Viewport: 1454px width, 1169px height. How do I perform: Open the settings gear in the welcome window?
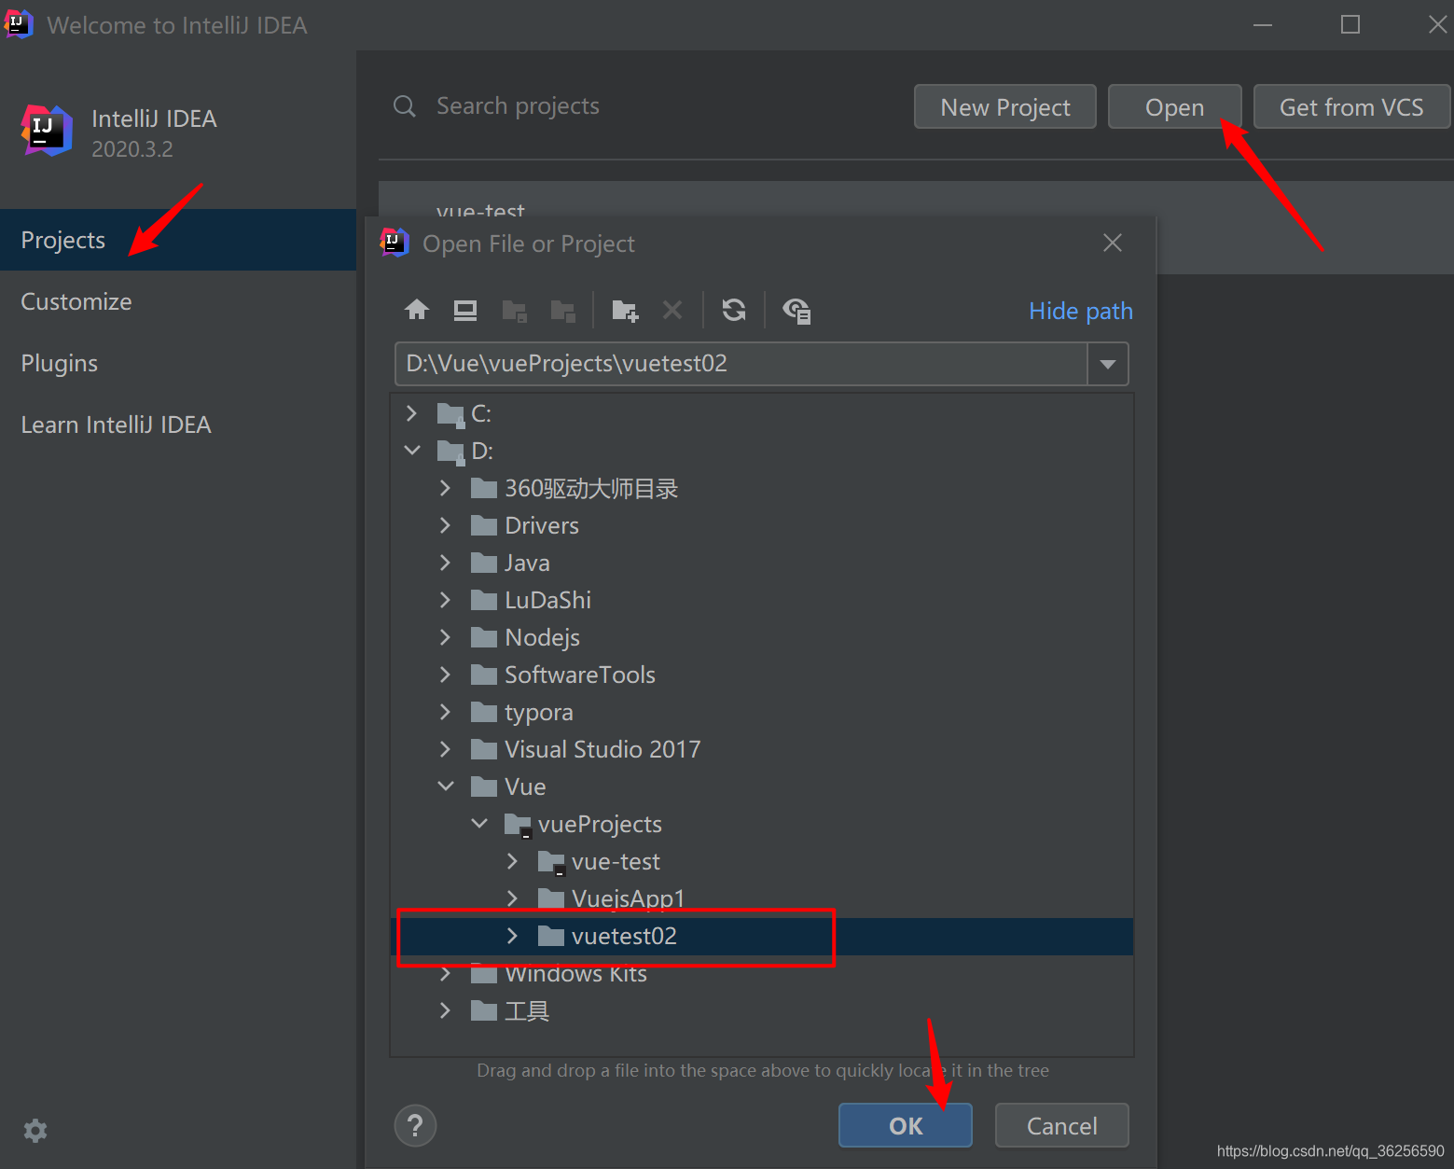coord(35,1131)
